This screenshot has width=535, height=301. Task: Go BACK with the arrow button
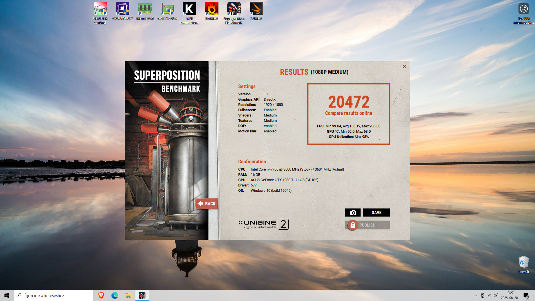click(206, 204)
